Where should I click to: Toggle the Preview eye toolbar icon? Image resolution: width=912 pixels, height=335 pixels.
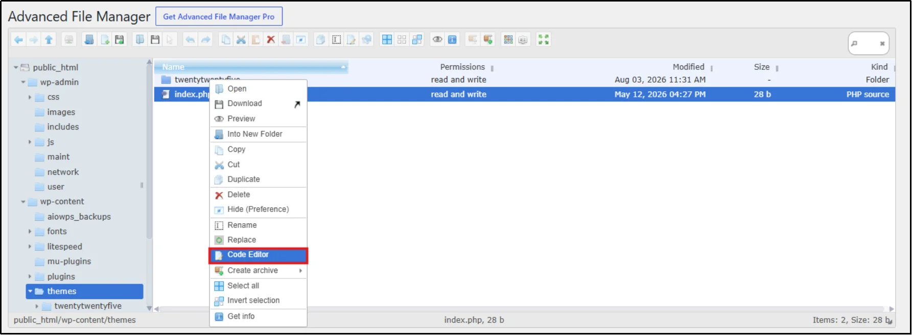[437, 40]
